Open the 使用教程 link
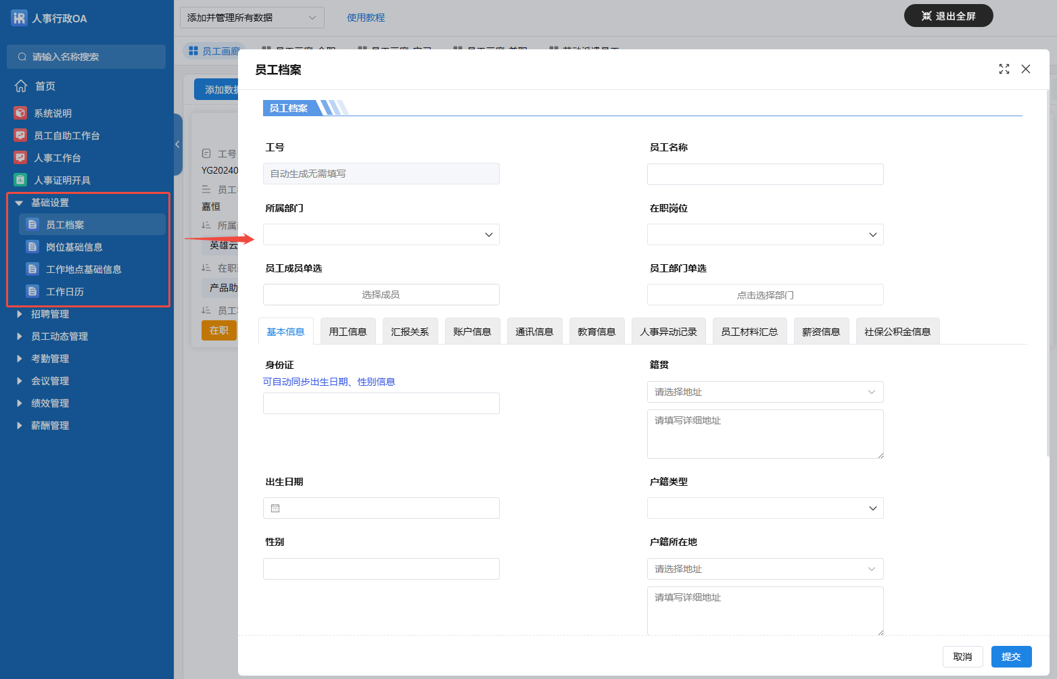This screenshot has height=679, width=1057. click(365, 18)
